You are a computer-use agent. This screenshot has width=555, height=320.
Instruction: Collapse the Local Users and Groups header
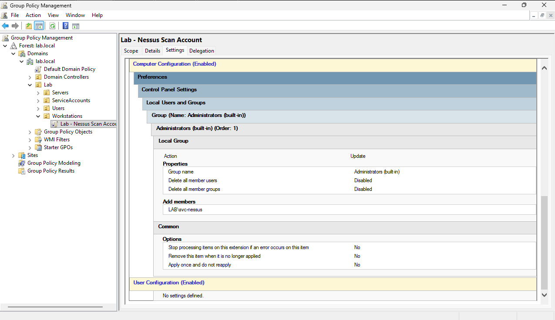[339, 103]
